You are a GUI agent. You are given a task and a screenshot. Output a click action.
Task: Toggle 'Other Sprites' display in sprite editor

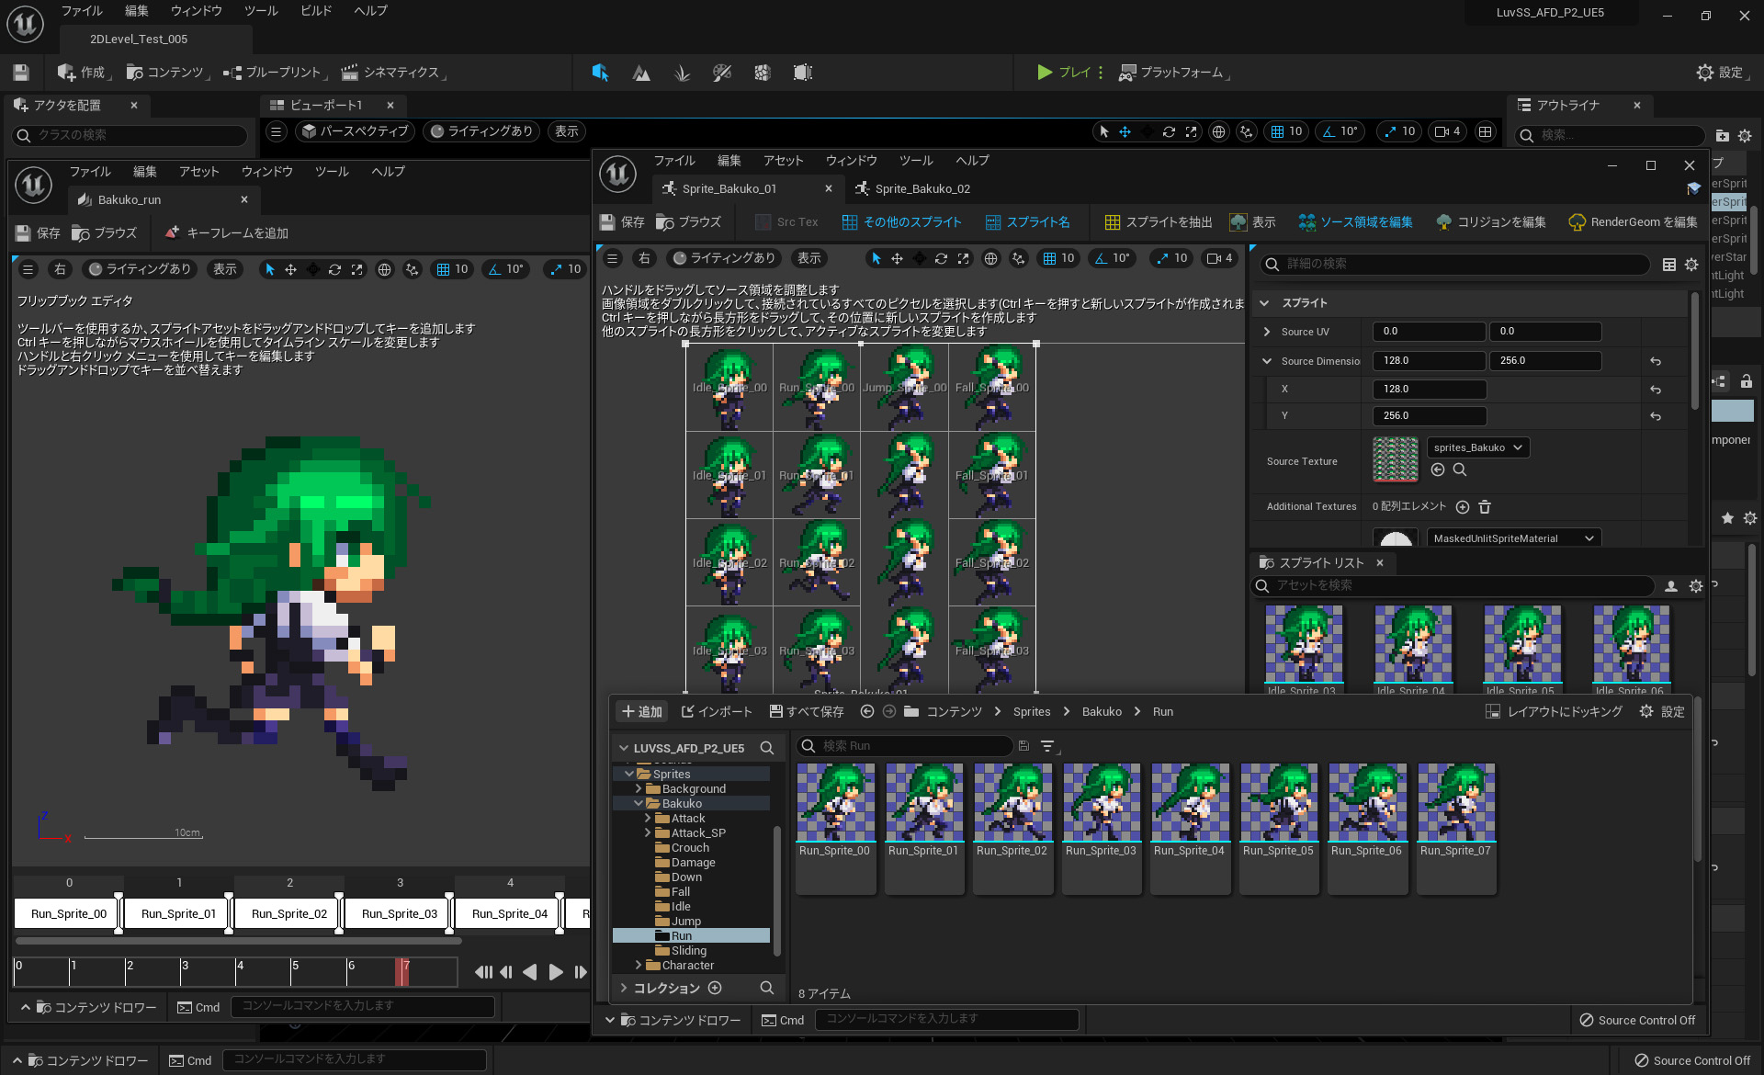click(x=901, y=222)
